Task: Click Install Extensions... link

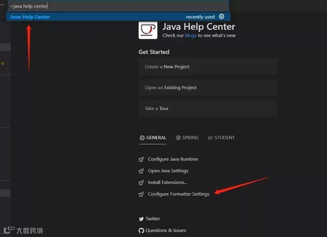Action: [168, 183]
